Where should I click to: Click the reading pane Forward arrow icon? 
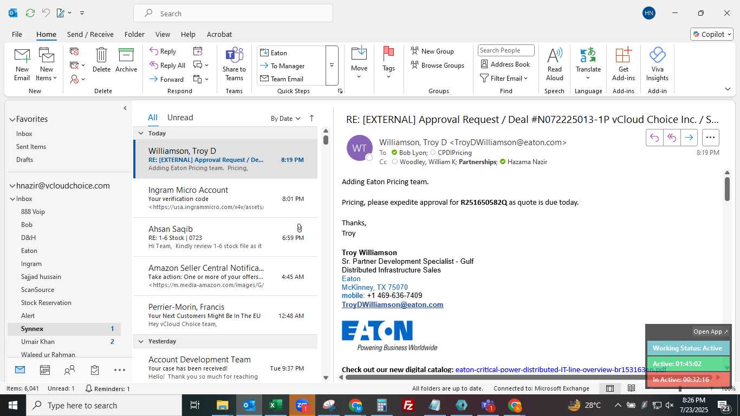(x=689, y=138)
